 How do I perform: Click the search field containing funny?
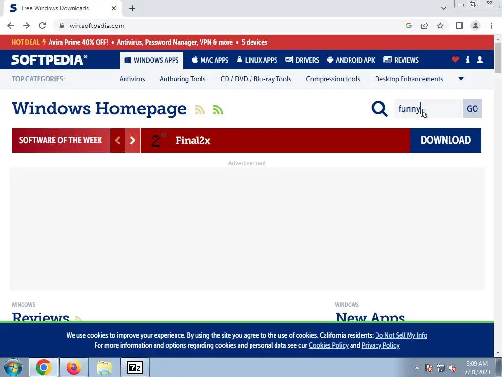coord(428,108)
